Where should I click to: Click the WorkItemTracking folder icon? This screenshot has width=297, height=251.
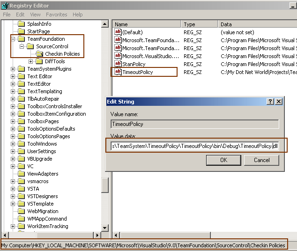pyautogui.click(x=21, y=226)
